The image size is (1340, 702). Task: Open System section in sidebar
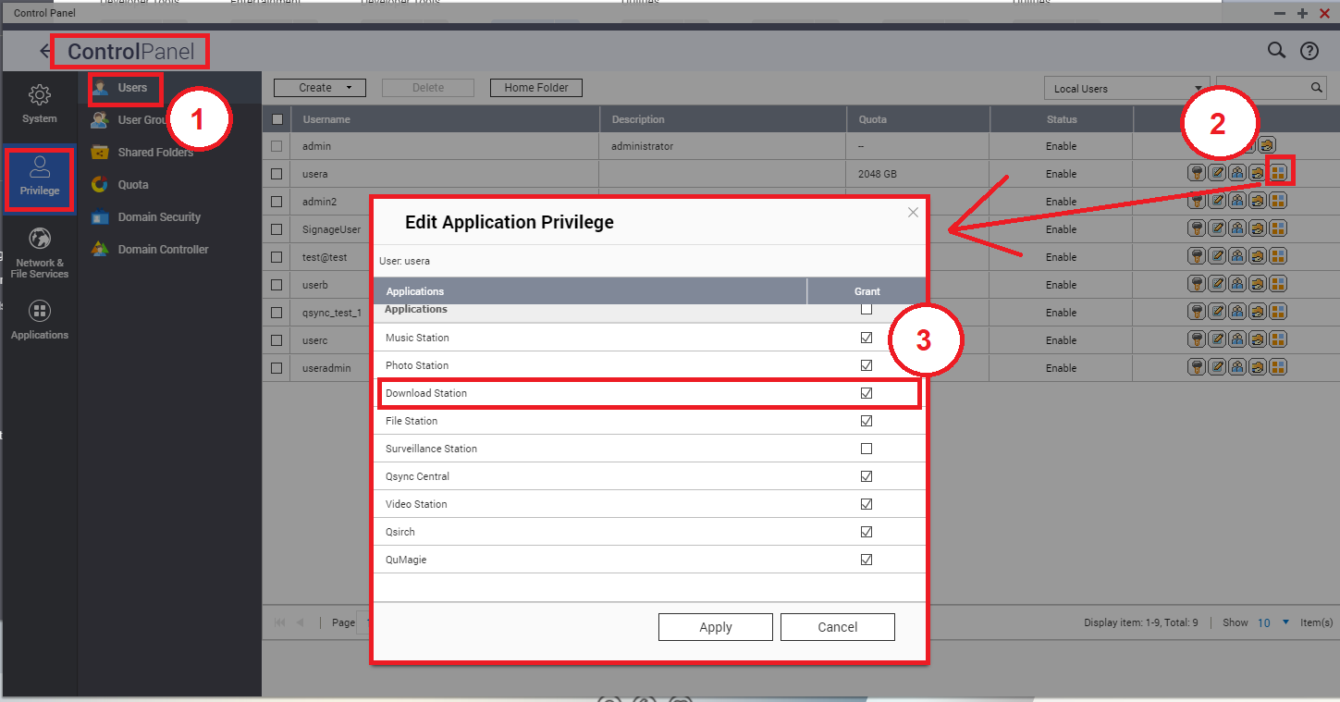click(40, 104)
